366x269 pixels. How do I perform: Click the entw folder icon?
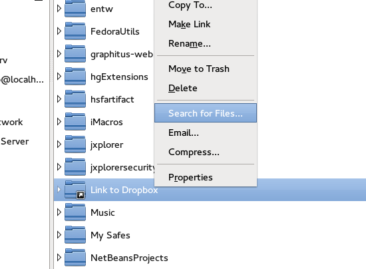click(x=75, y=9)
